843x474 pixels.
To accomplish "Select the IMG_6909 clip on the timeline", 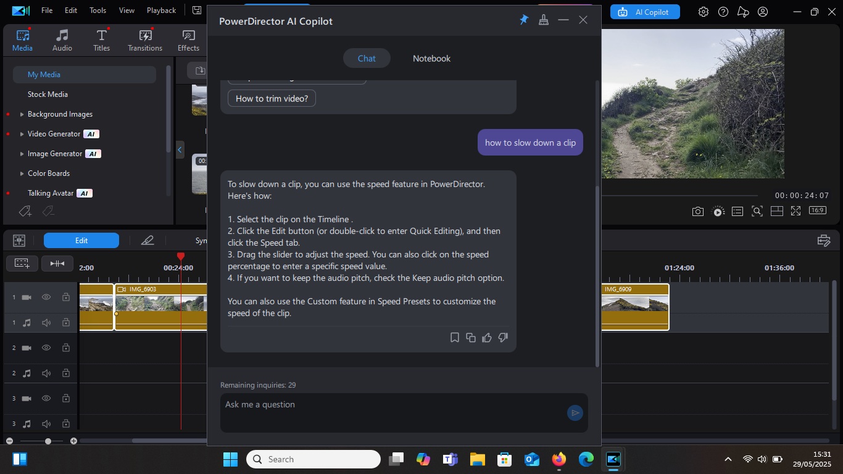I will pos(635,307).
